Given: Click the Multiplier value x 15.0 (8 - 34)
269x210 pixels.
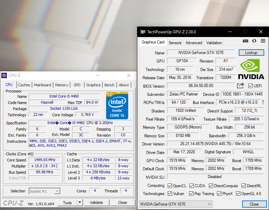Looking at the screenshot, I should pyautogui.click(x=45, y=166).
